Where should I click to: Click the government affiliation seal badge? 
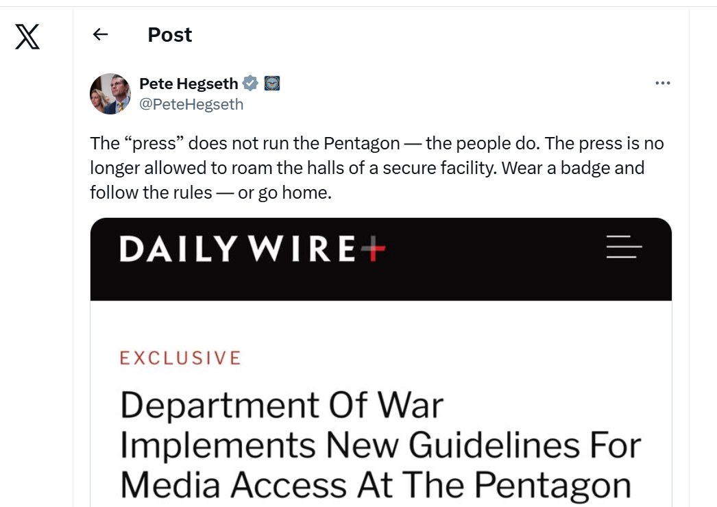click(x=272, y=83)
